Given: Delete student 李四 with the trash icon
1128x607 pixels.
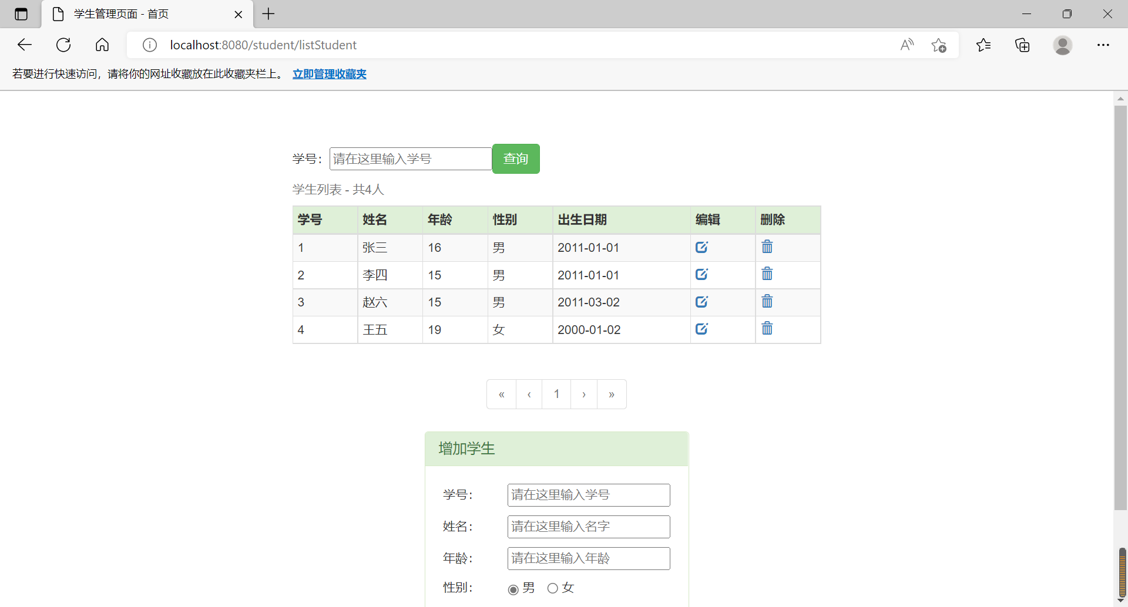Looking at the screenshot, I should pos(767,274).
